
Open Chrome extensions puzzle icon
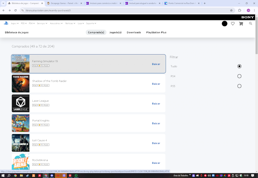tap(240, 10)
